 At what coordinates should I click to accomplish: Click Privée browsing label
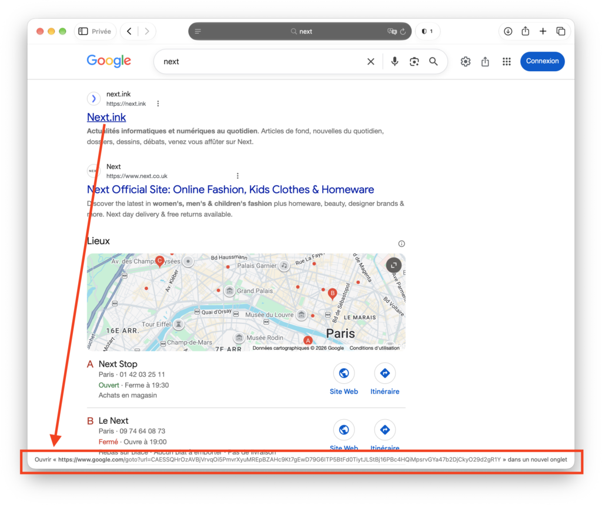click(x=101, y=32)
